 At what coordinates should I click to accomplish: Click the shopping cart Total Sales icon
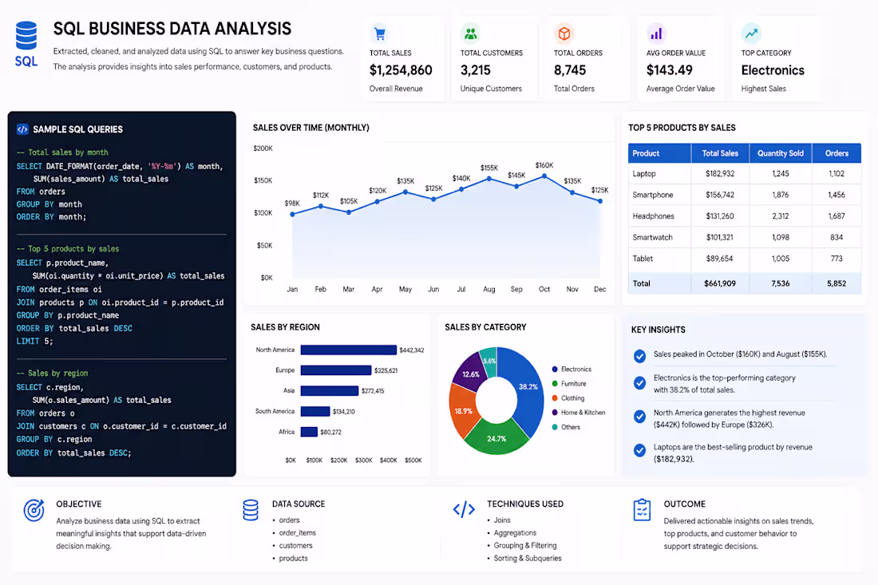tap(380, 34)
